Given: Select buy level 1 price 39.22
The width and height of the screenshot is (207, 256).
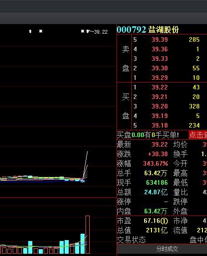Looking at the screenshot, I should [x=160, y=87].
